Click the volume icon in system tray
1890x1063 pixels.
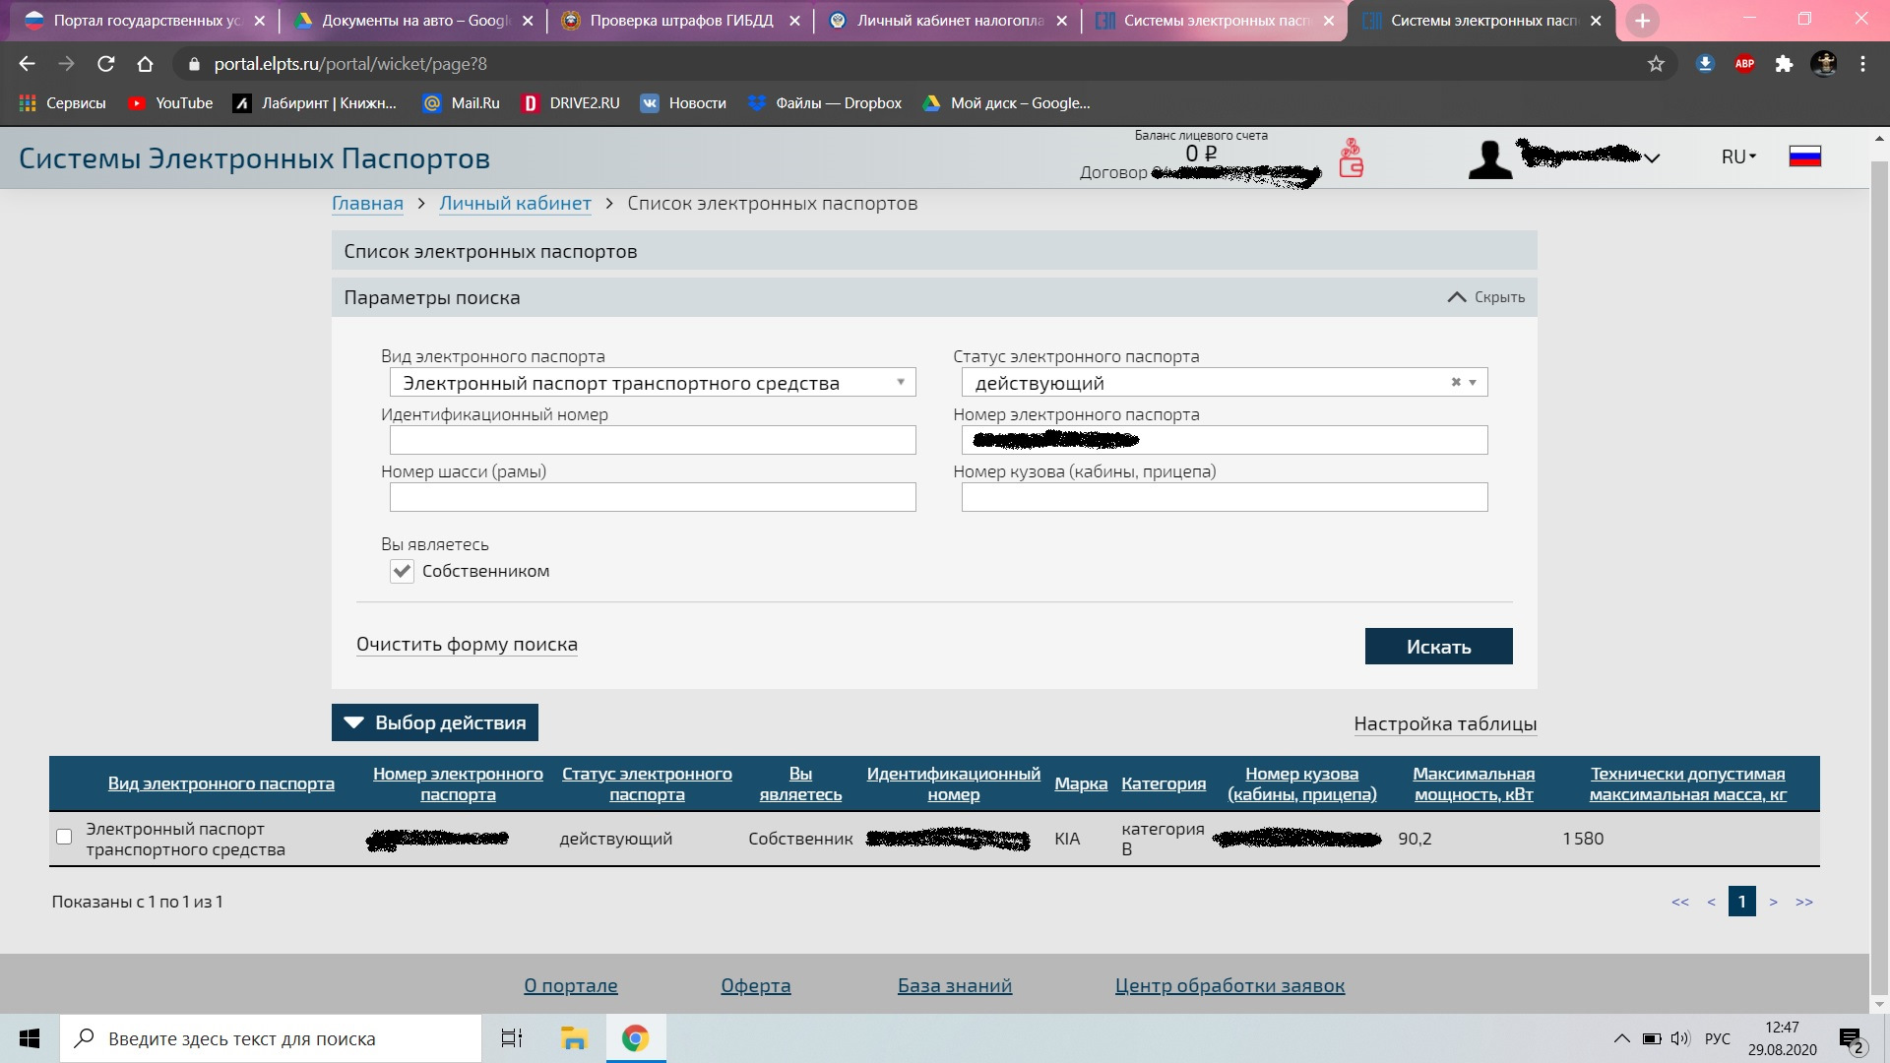[1680, 1038]
